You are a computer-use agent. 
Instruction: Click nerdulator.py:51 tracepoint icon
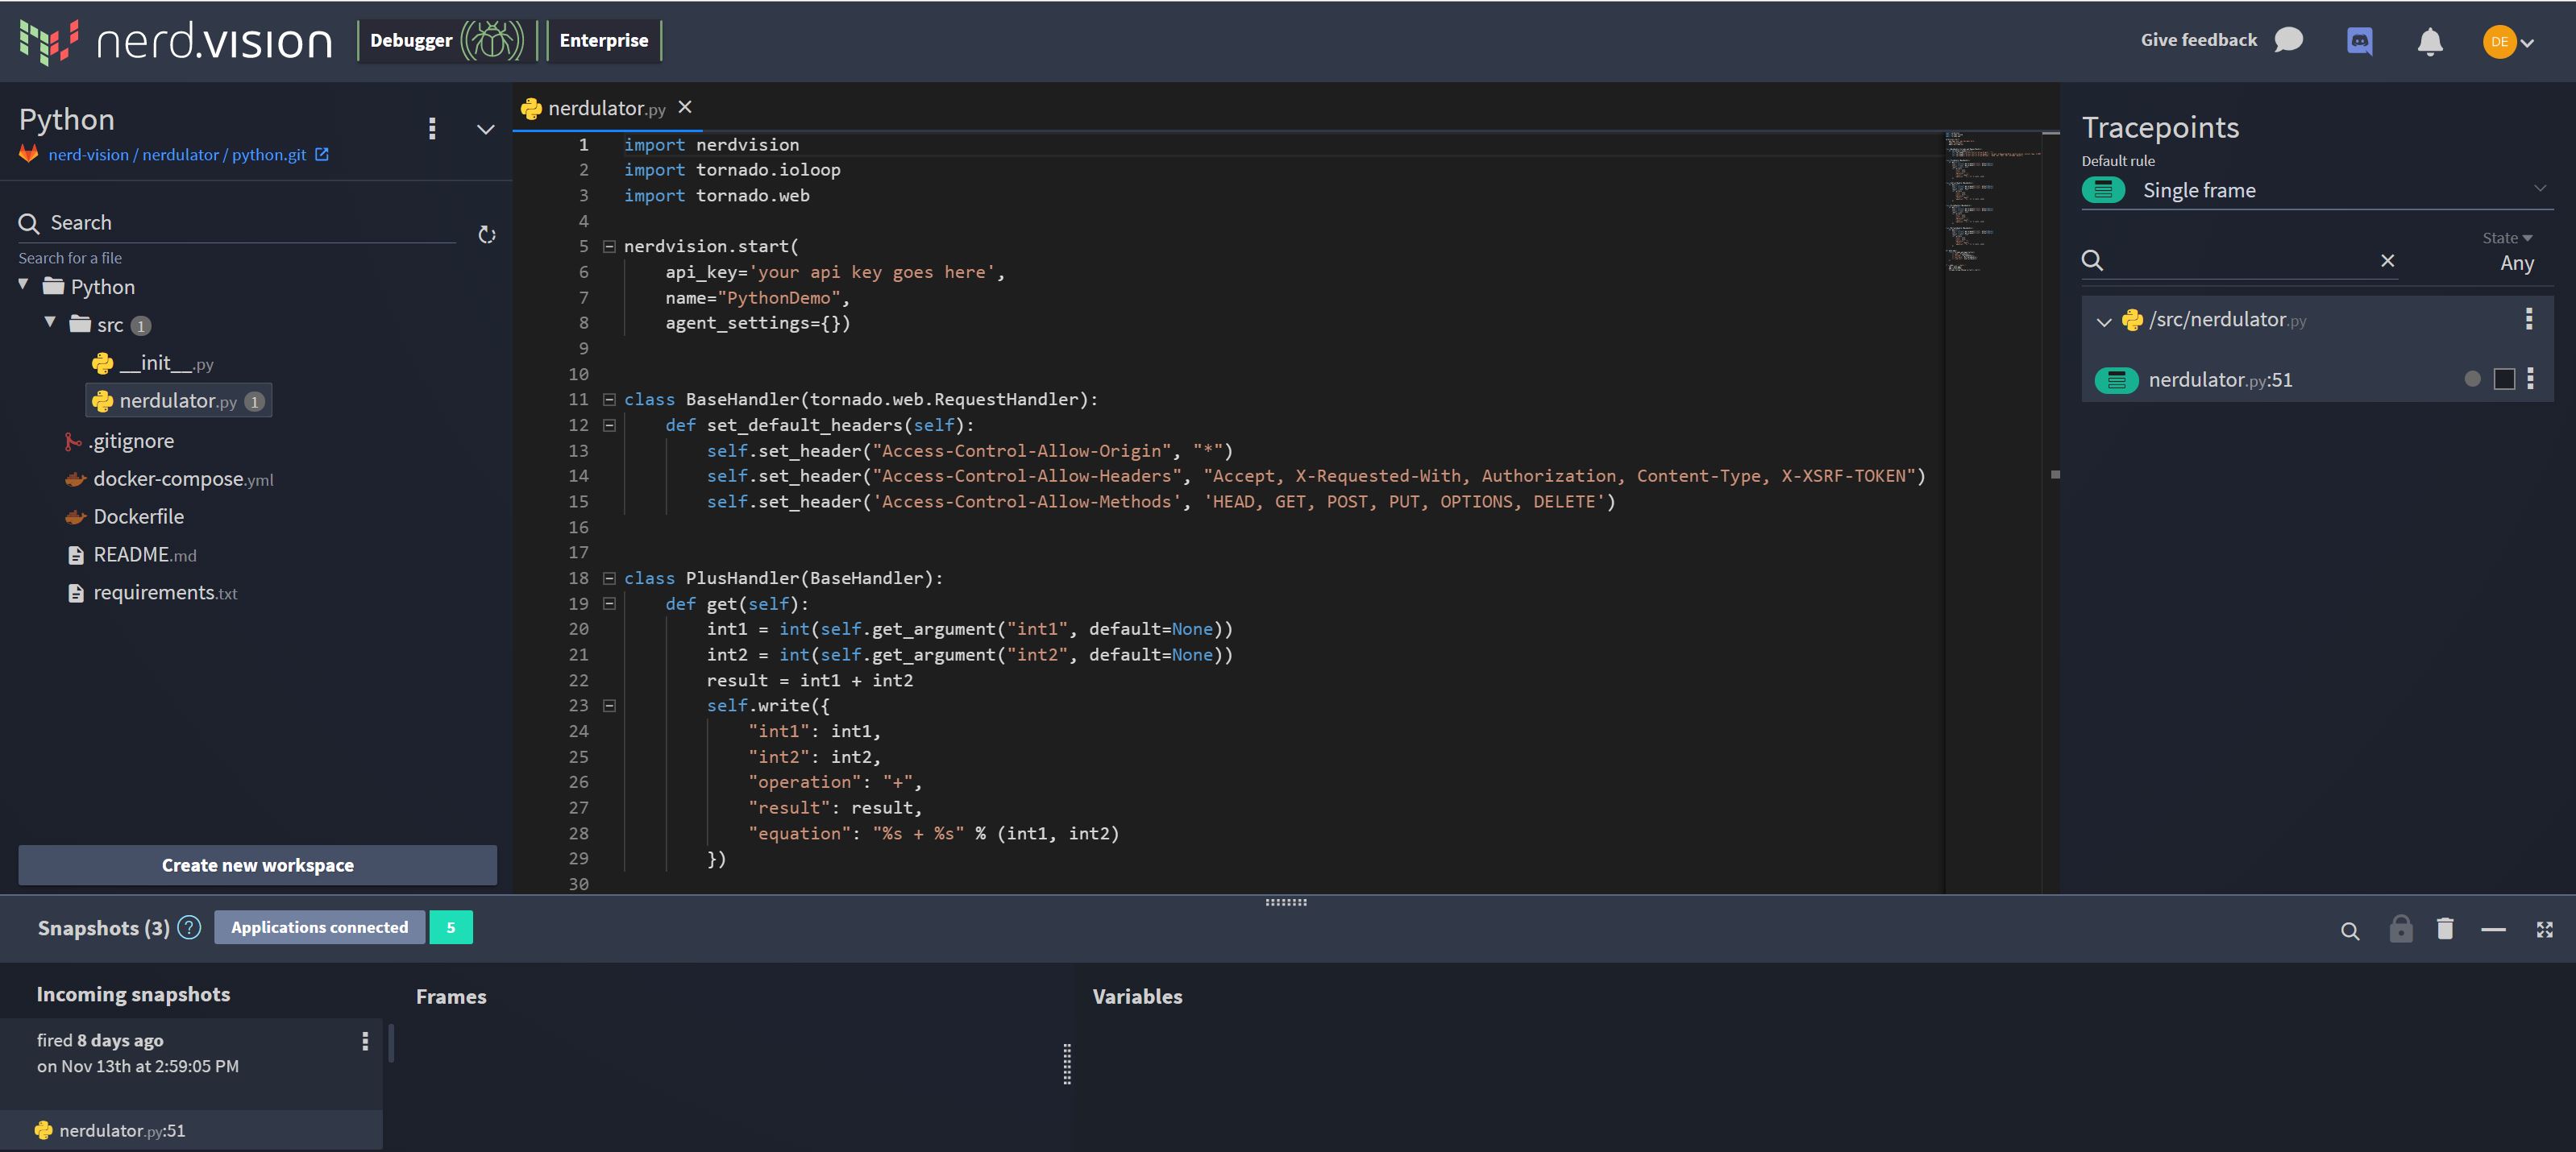point(2115,379)
